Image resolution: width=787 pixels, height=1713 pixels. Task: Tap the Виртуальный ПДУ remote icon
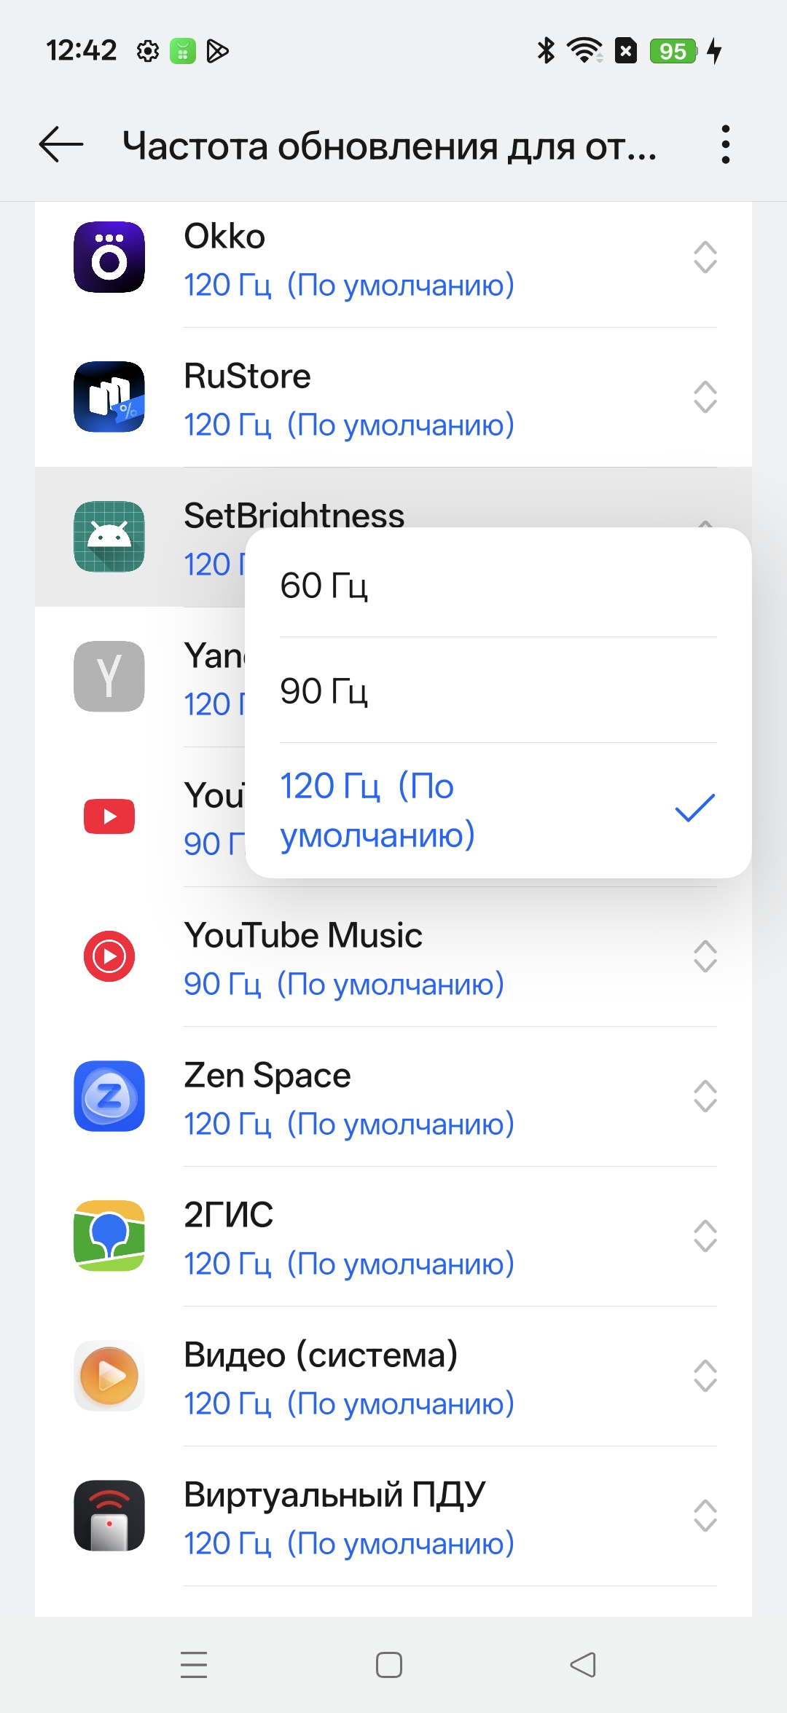pyautogui.click(x=109, y=1516)
